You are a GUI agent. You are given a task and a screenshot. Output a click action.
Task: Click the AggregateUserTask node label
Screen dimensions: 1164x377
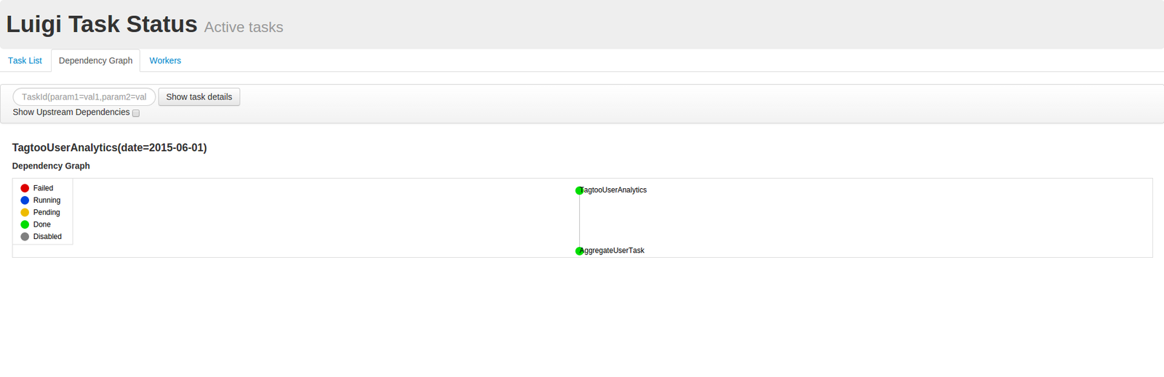pyautogui.click(x=612, y=251)
